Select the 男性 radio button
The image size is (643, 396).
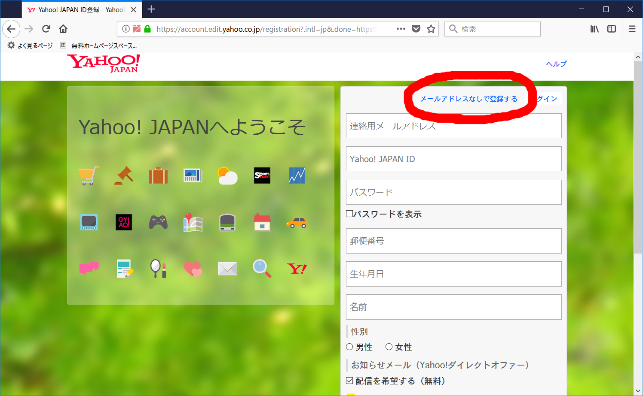349,347
